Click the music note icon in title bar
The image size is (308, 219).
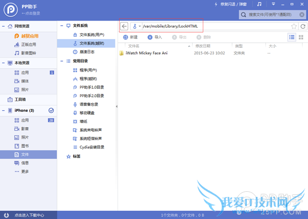tap(259, 4)
